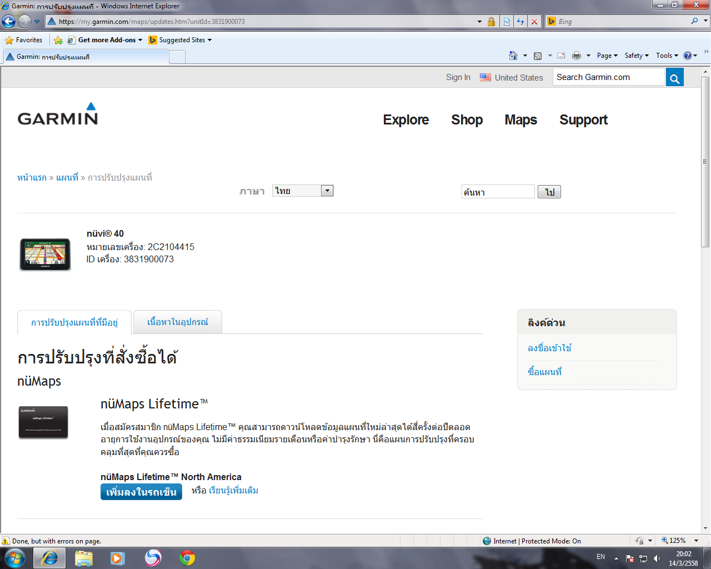Click the หน้าแรก breadcrumb link

(x=32, y=178)
